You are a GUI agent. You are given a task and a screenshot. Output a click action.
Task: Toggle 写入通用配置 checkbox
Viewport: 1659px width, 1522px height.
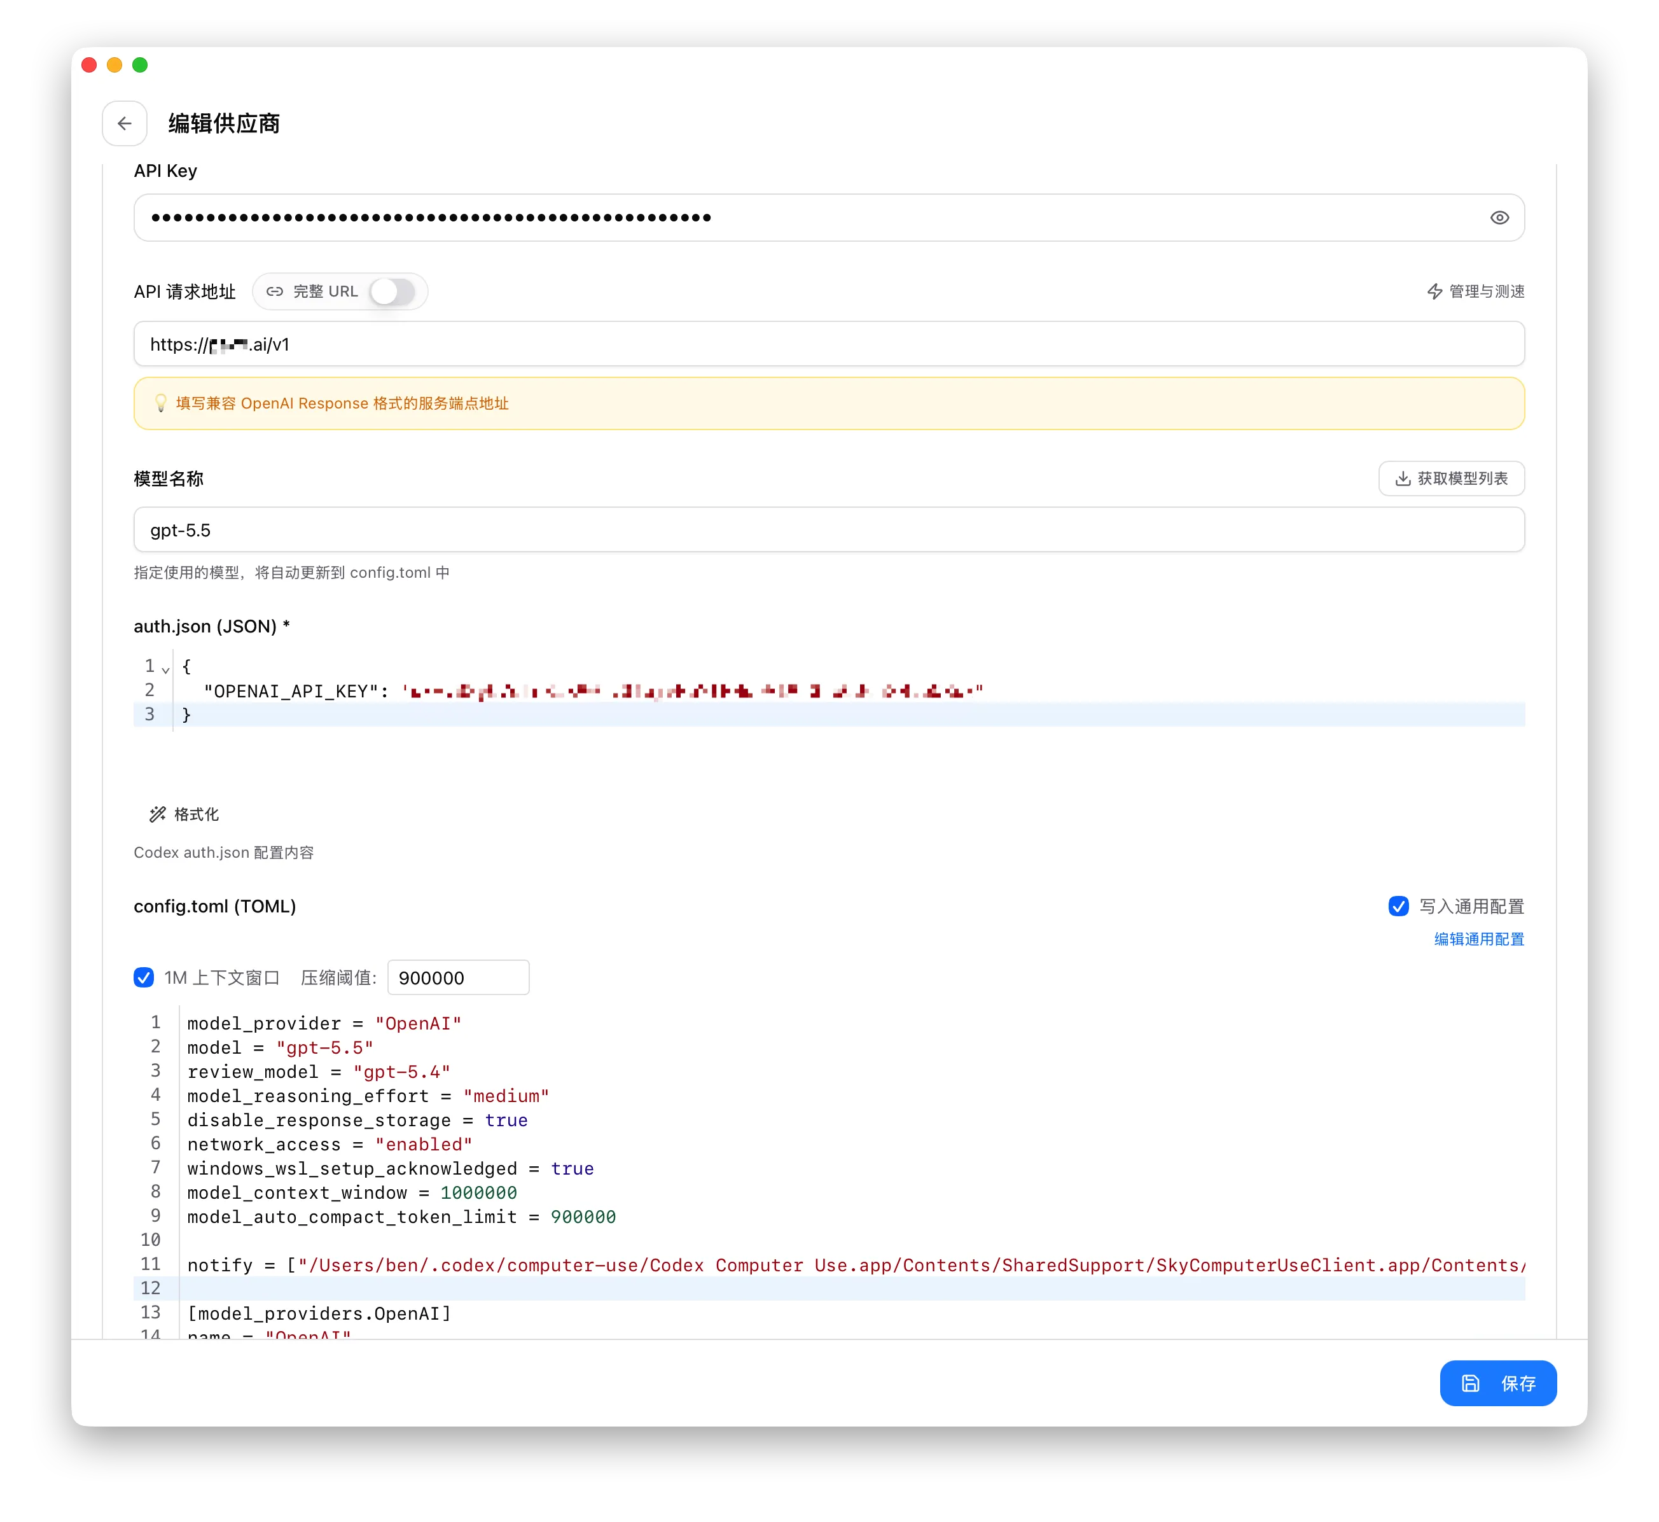click(1398, 906)
